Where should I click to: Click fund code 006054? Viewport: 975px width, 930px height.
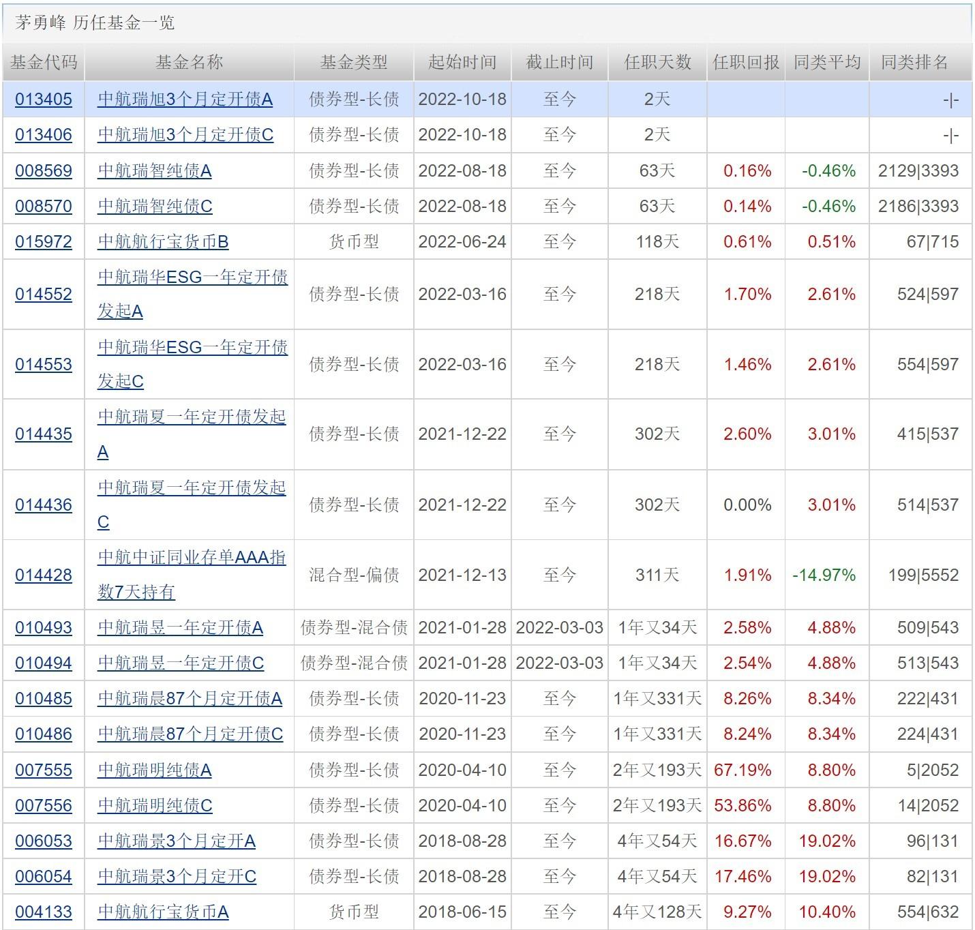(43, 877)
